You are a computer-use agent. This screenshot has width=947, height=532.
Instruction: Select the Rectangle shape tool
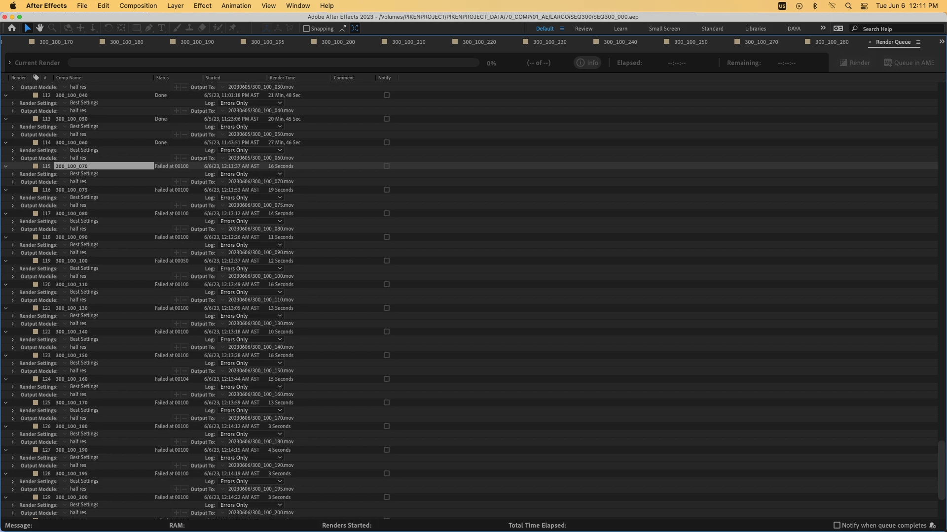tap(136, 28)
